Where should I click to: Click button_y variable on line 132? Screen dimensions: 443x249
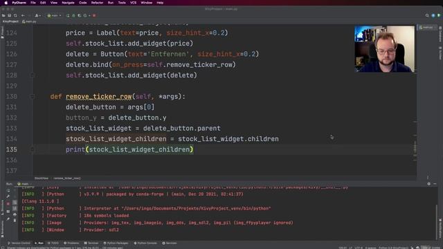pyautogui.click(x=81, y=118)
